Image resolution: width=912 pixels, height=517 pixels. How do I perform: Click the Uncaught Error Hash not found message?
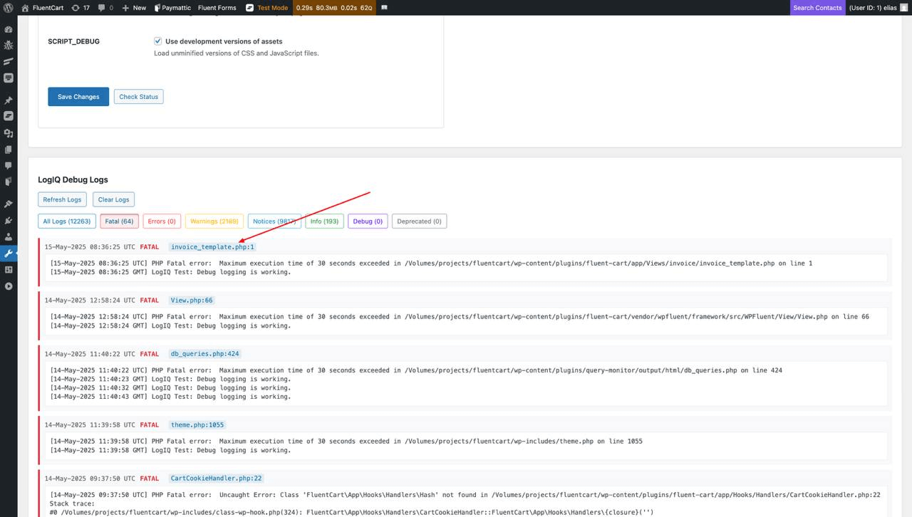[465, 495]
